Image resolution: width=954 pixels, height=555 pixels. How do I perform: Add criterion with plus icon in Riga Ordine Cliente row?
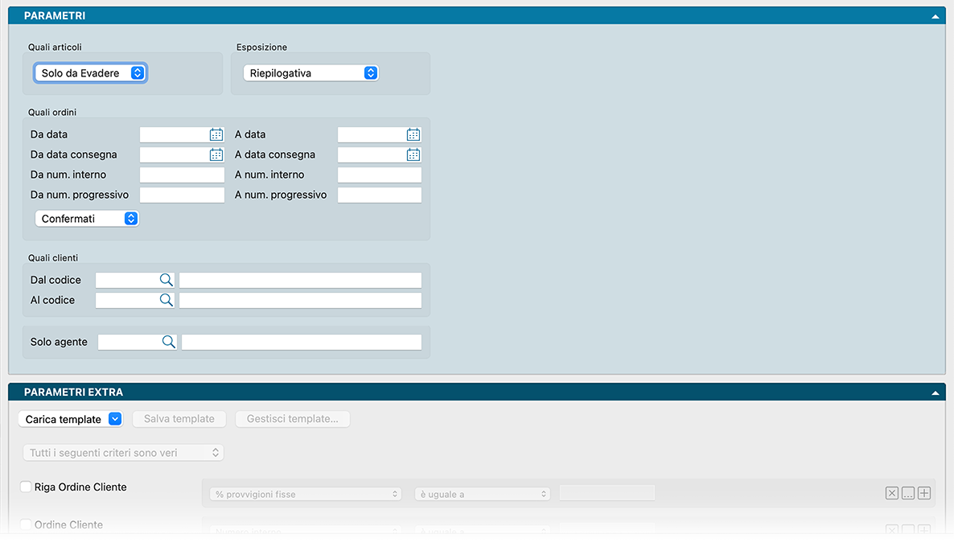(924, 494)
